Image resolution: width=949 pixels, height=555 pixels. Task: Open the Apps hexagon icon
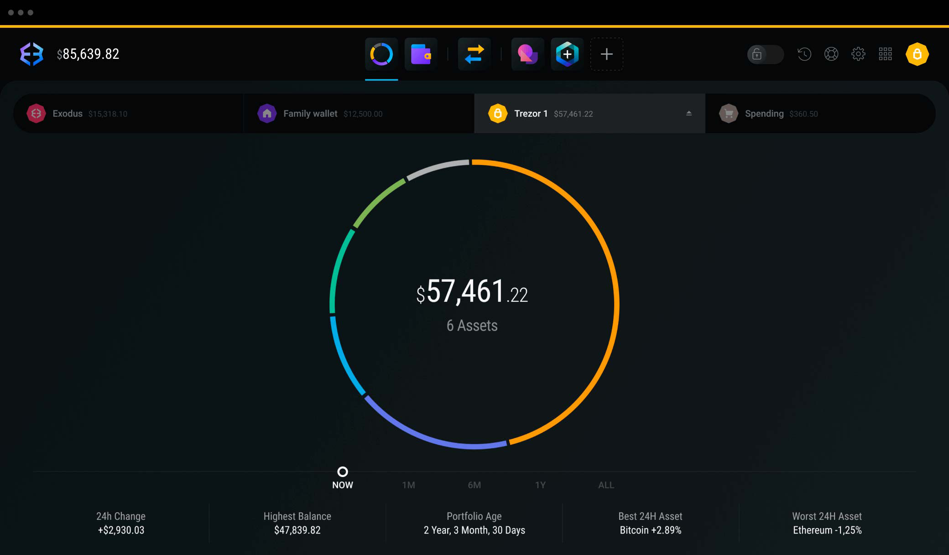pos(567,54)
